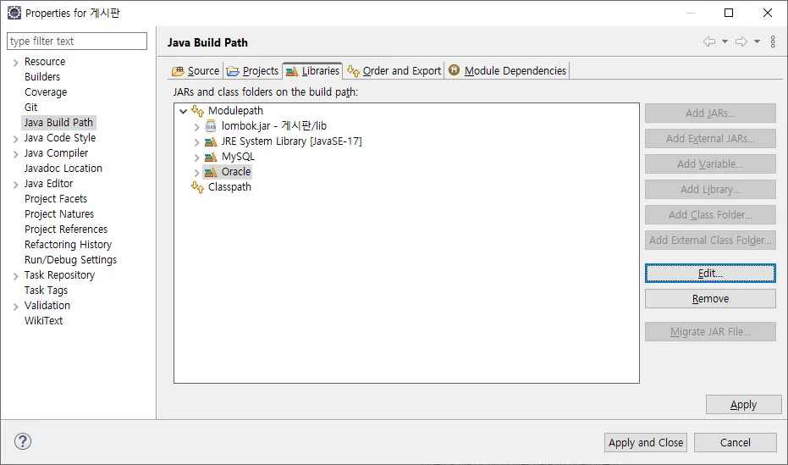Expand the Oracle library node

pyautogui.click(x=197, y=172)
